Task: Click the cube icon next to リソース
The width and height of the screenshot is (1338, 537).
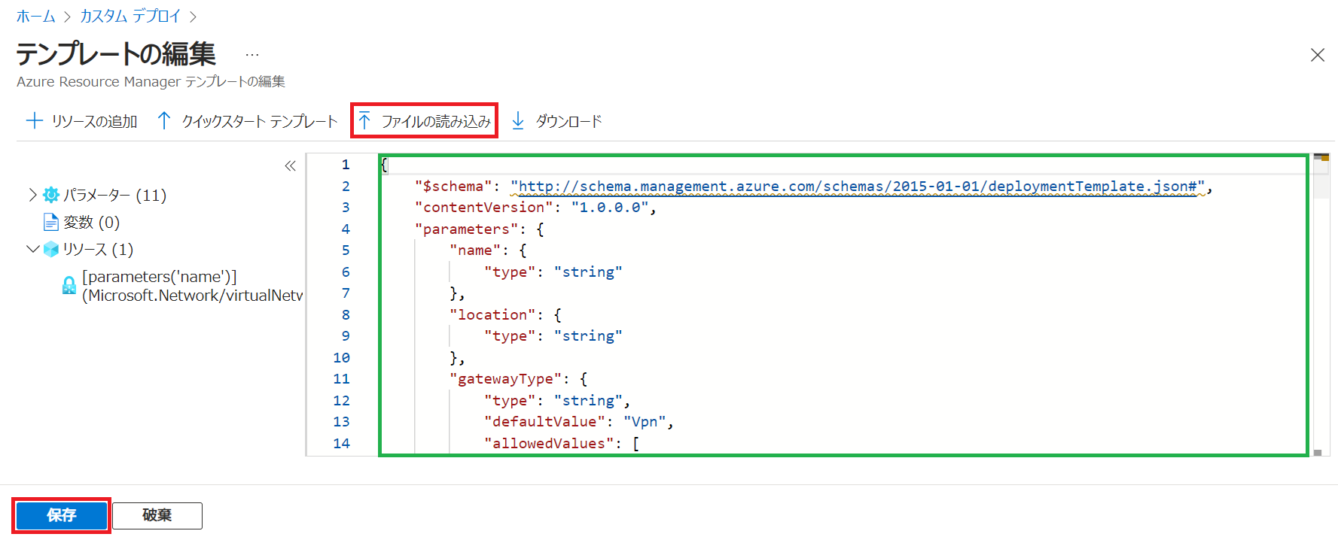Action: point(51,249)
